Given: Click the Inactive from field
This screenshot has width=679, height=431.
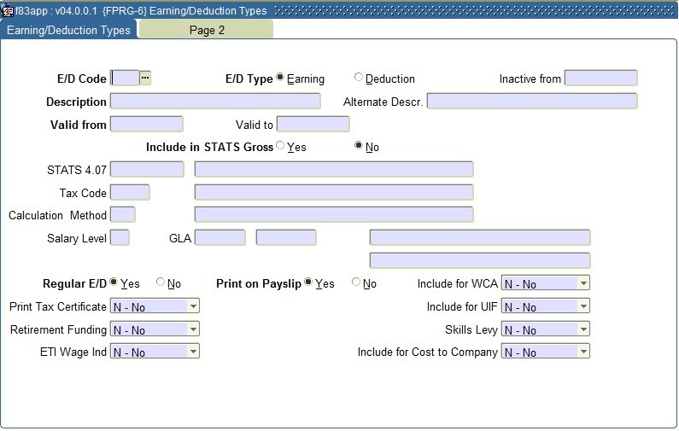Looking at the screenshot, I should (600, 79).
